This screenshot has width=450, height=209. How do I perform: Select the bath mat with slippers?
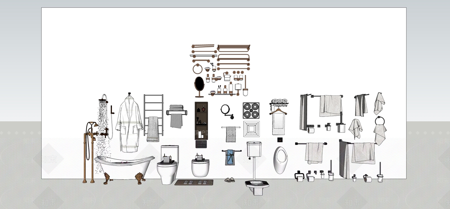(194, 183)
